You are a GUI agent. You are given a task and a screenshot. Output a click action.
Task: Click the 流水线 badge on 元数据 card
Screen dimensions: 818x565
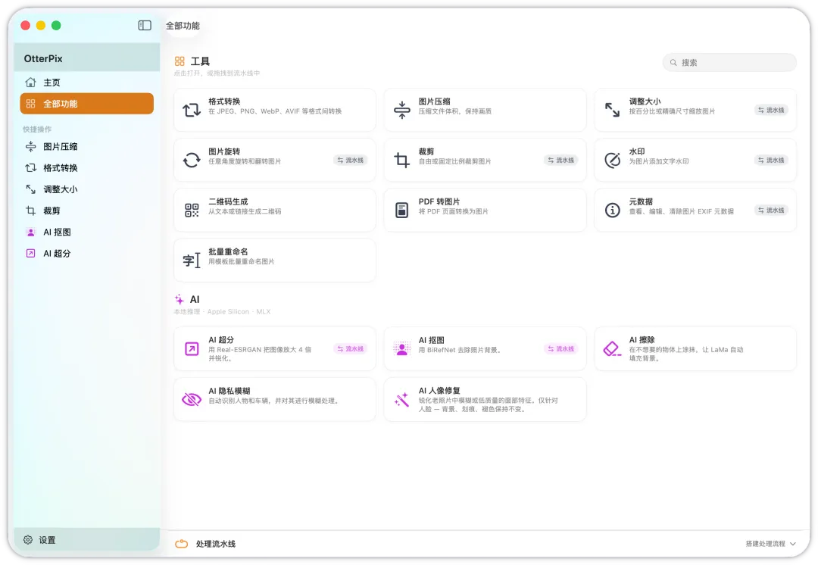(771, 211)
